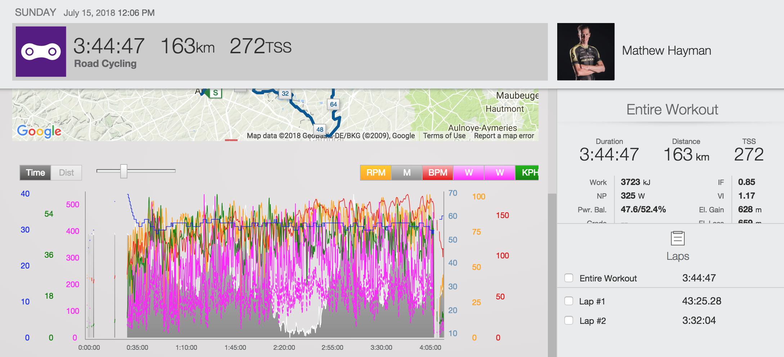The width and height of the screenshot is (784, 357).
Task: Click the Aulnoye-Aymeries map label
Action: point(482,128)
